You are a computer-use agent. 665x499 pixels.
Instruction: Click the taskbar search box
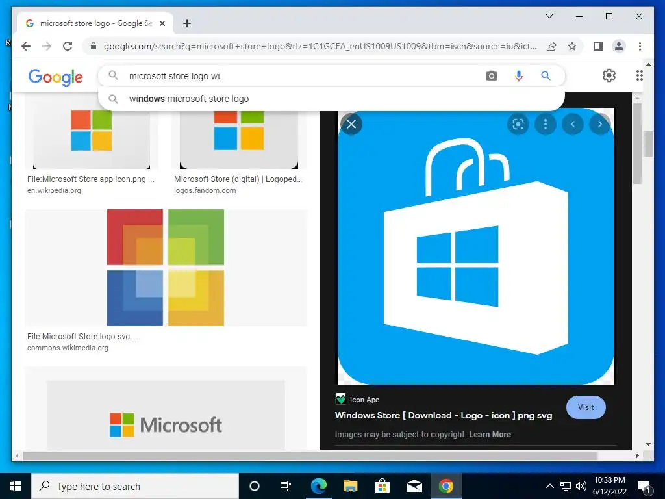[x=135, y=486]
